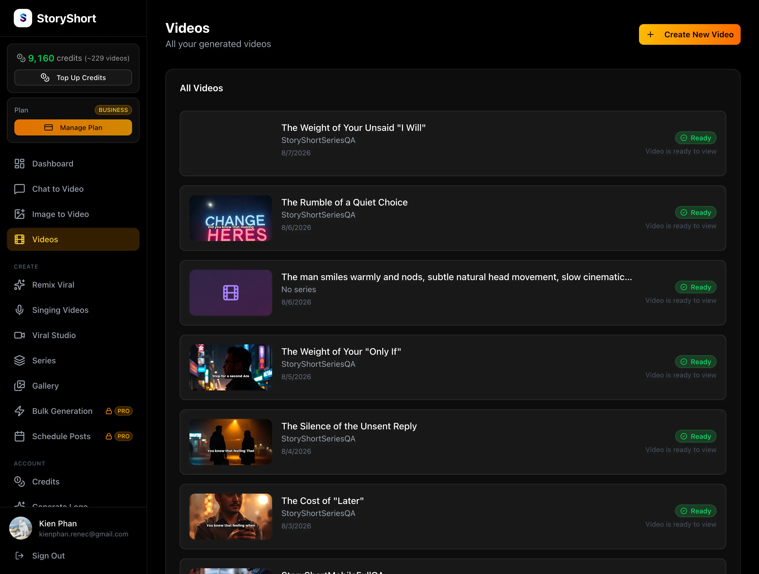Click the Create New Video button

click(690, 34)
